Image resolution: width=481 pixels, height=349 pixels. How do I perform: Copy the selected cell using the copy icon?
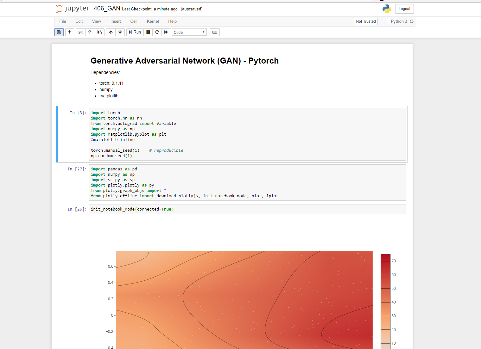(x=90, y=32)
